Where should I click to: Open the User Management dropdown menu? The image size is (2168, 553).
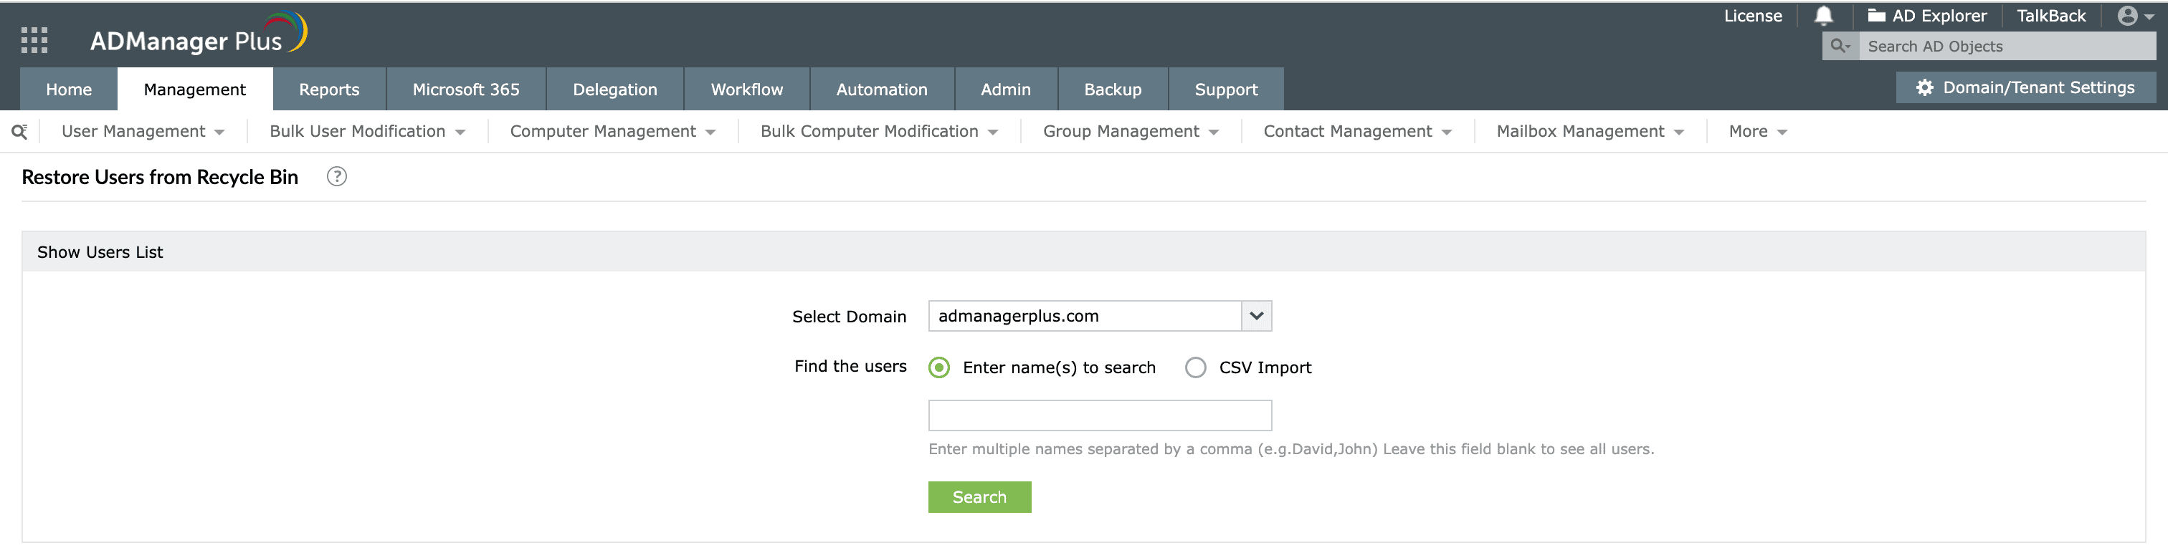coord(142,131)
